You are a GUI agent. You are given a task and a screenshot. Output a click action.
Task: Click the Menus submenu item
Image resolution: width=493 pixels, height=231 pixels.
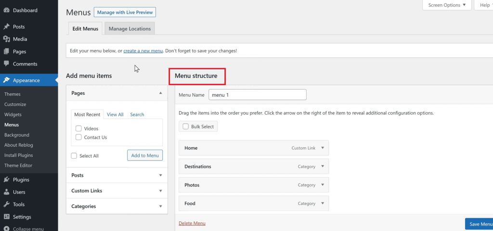click(x=12, y=125)
